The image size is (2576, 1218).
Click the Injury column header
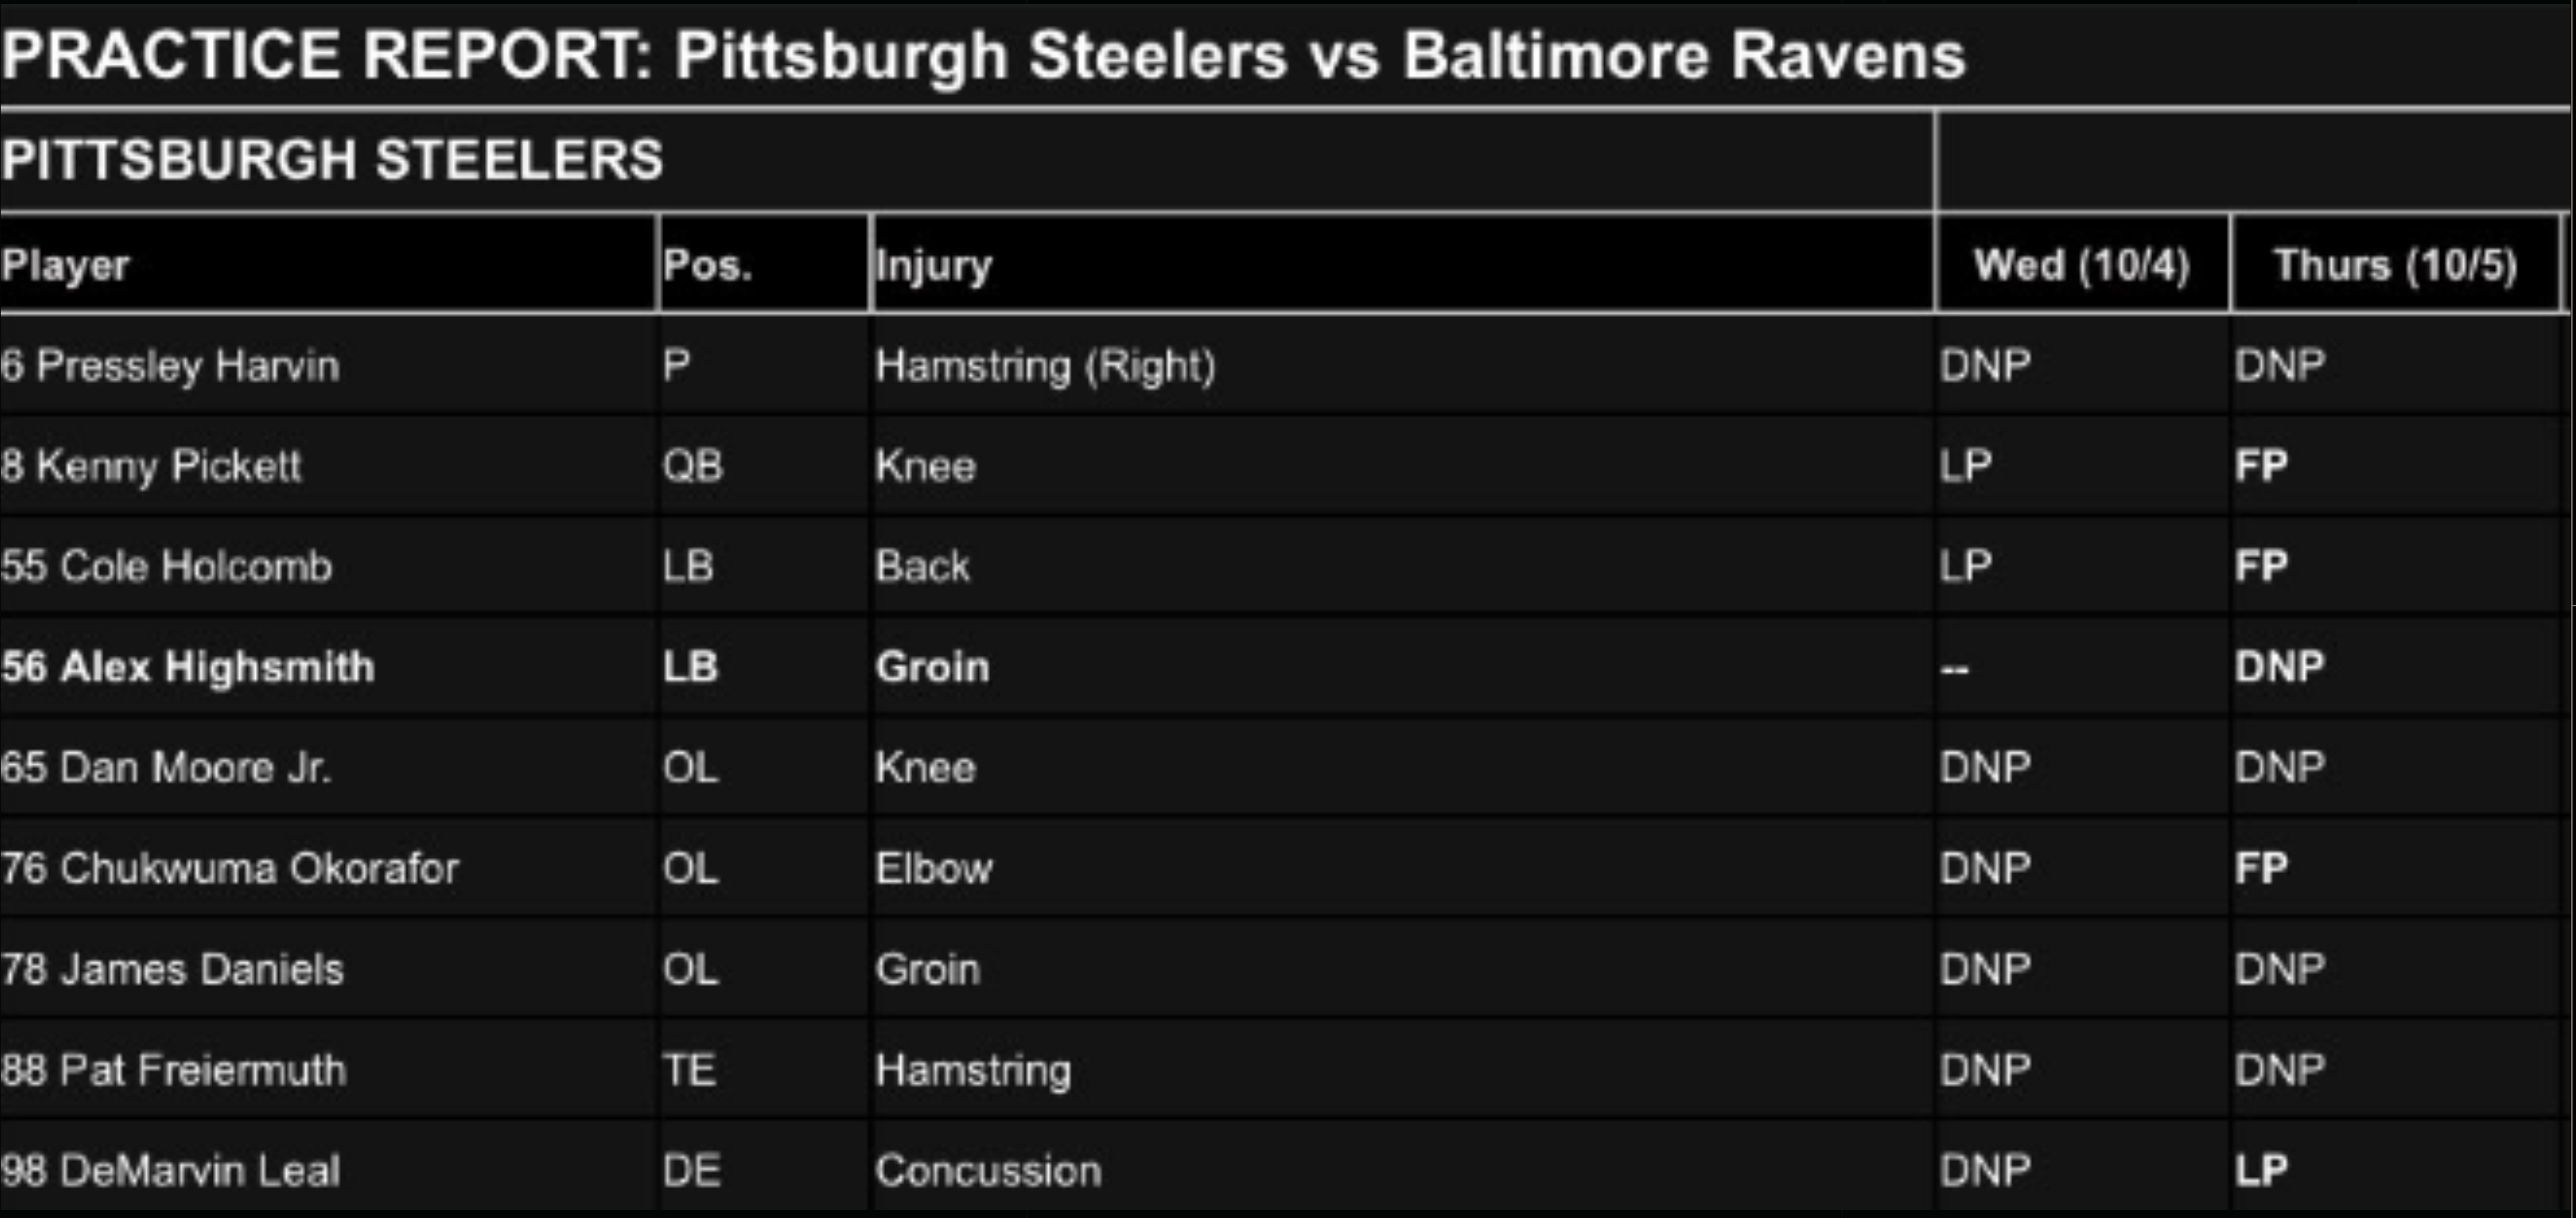(x=934, y=266)
